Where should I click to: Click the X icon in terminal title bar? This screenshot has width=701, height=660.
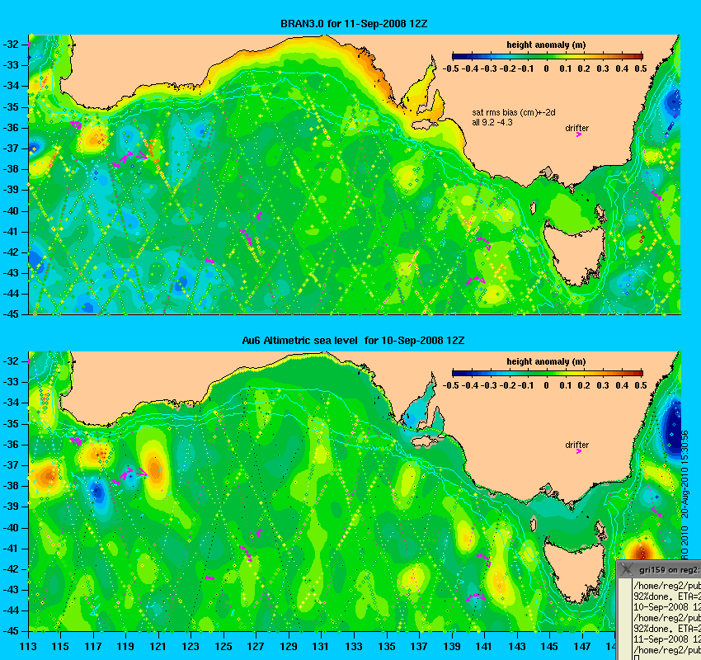pos(627,569)
